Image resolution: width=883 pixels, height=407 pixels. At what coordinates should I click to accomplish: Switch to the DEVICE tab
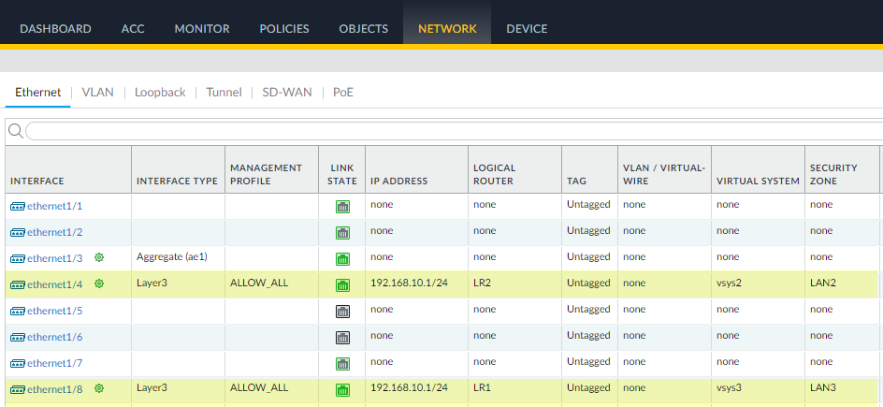pyautogui.click(x=527, y=29)
